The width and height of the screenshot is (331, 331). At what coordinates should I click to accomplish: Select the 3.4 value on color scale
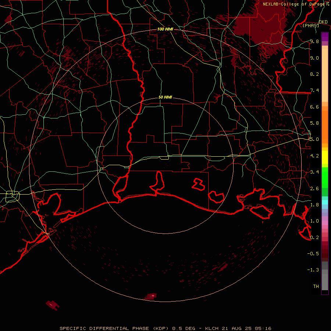pos(314,172)
